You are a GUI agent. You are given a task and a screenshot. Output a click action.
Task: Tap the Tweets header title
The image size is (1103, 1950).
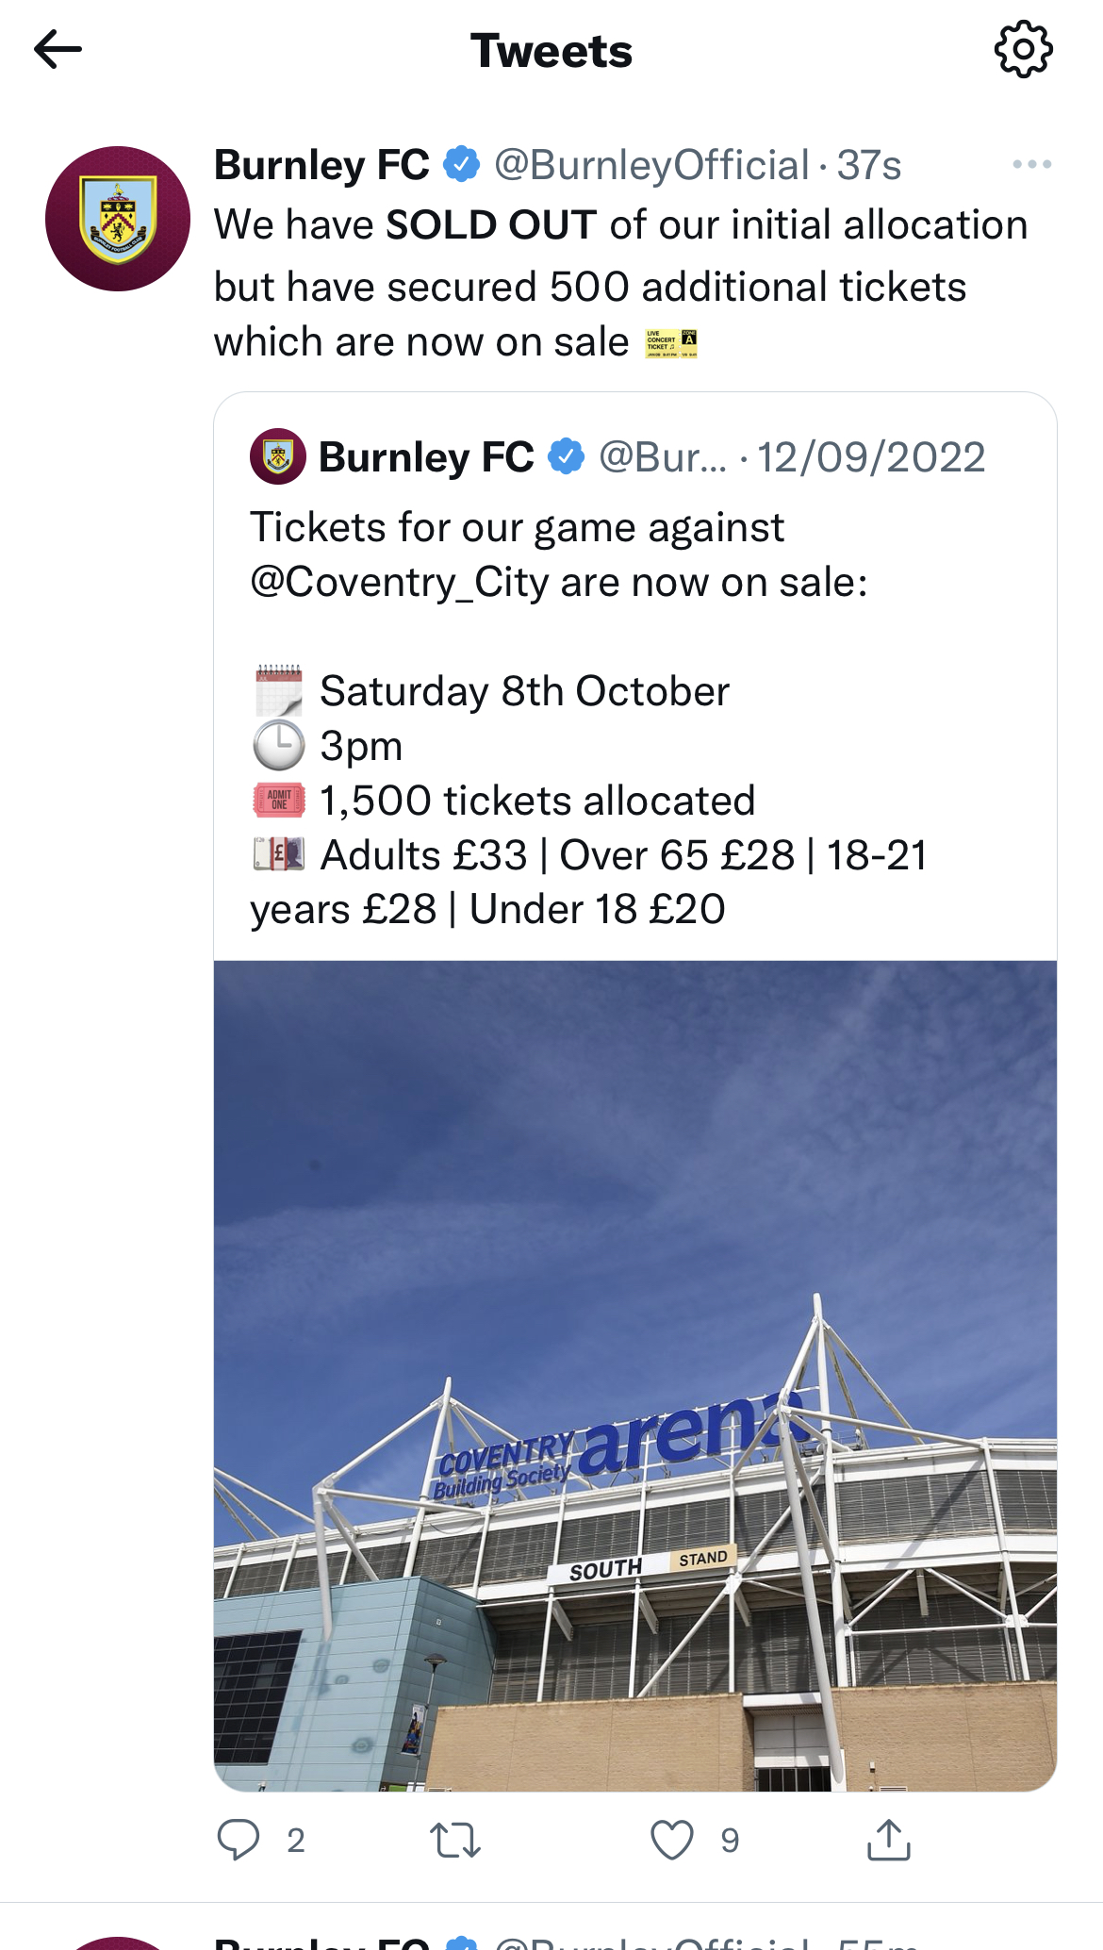pos(551,51)
